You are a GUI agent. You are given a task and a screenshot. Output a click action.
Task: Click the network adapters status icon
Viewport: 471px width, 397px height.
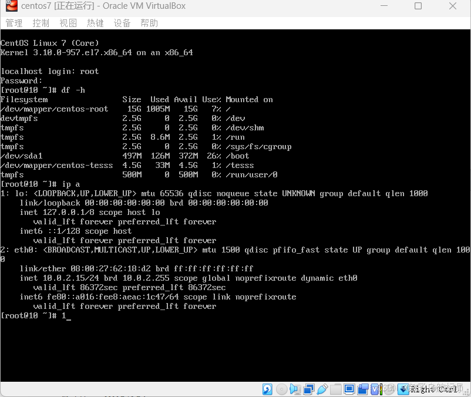pyautogui.click(x=309, y=389)
